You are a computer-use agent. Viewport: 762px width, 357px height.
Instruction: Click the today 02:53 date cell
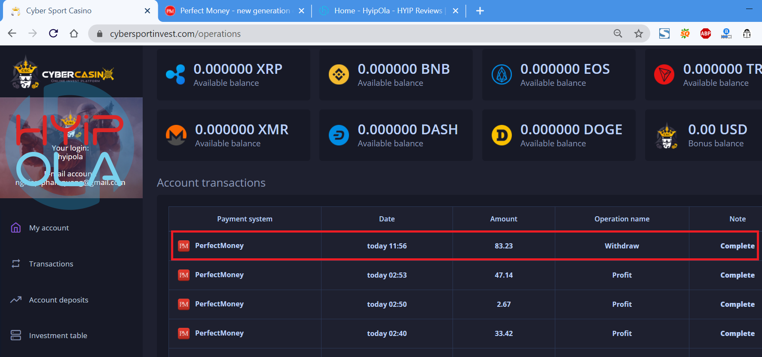pyautogui.click(x=387, y=275)
